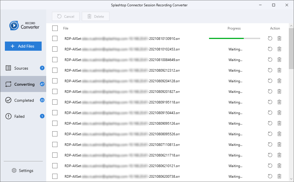Check the box for file 20210810102453.srr
Image resolution: width=294 pixels, height=182 pixels.
coord(55,49)
